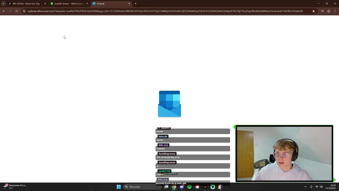
Task: Click the webcam overlay video
Action: pos(284,154)
